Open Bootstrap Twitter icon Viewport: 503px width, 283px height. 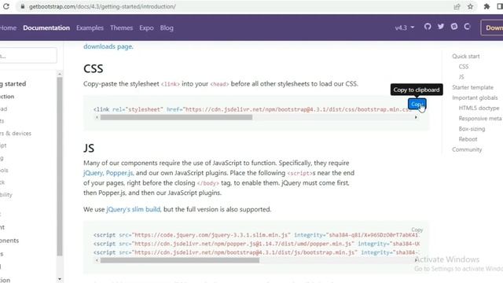click(x=441, y=27)
